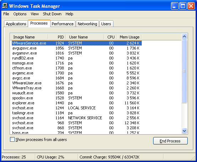The image size is (197, 162).
Task: Click the vertical scrollbar thumb
Action: pyautogui.click(x=184, y=71)
